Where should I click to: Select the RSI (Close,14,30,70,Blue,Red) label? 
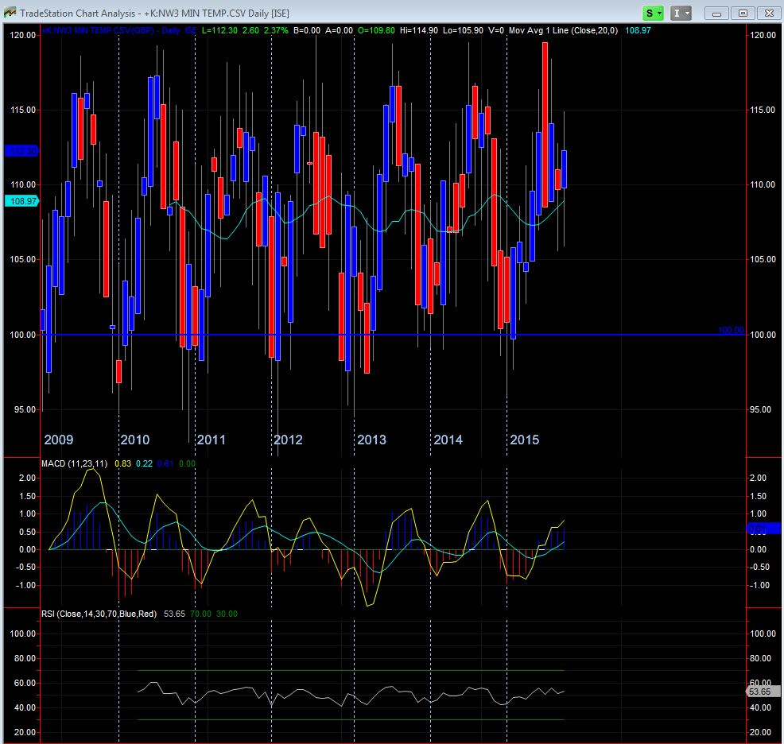(x=99, y=614)
